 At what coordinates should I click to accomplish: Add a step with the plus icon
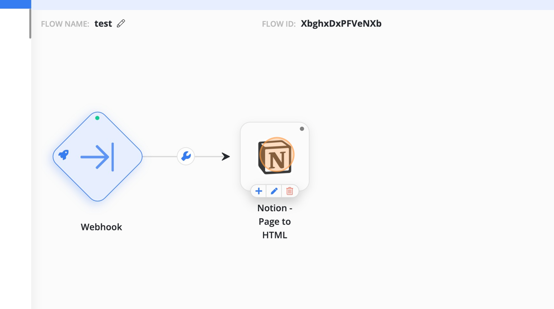pyautogui.click(x=259, y=191)
